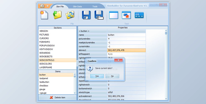
Task: Select the FORMINFO section
Action: coord(57,42)
